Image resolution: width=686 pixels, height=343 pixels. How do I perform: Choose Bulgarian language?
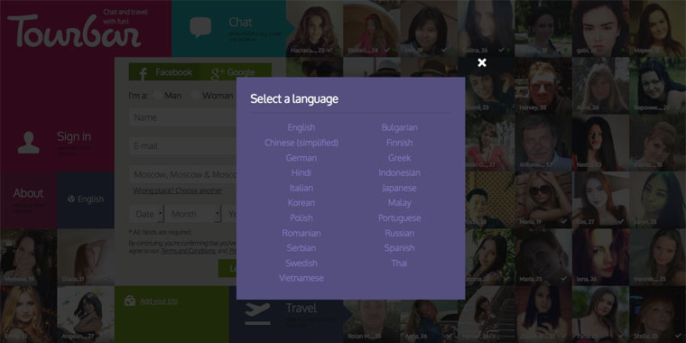pyautogui.click(x=399, y=127)
